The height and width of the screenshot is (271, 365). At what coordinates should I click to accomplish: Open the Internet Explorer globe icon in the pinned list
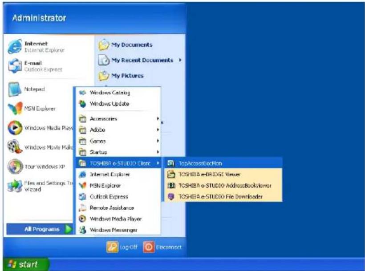click(x=15, y=47)
